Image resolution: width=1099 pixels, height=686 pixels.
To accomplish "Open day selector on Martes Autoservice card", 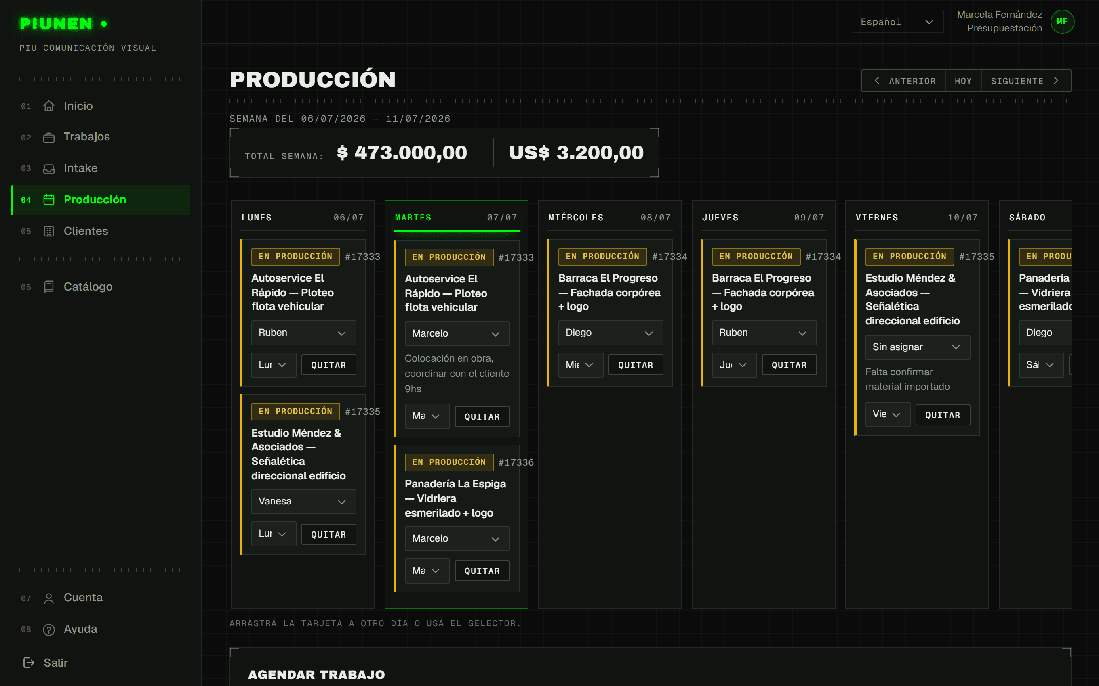I will (427, 416).
